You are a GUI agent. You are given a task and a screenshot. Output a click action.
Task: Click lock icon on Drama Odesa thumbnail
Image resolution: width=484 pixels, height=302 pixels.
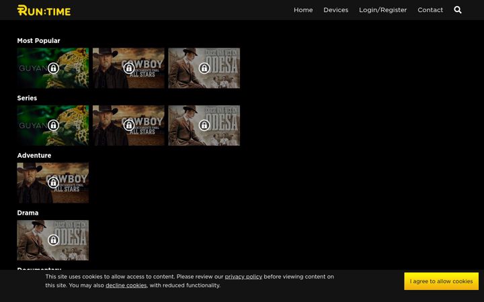(53, 240)
